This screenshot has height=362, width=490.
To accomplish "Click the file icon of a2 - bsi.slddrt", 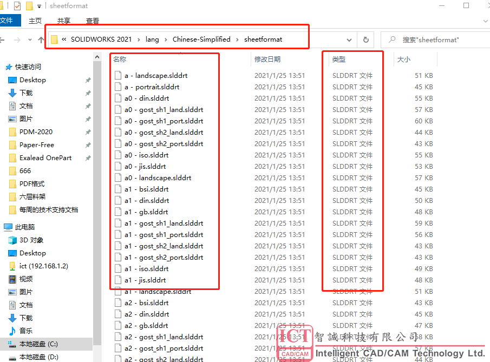I will 118,302.
